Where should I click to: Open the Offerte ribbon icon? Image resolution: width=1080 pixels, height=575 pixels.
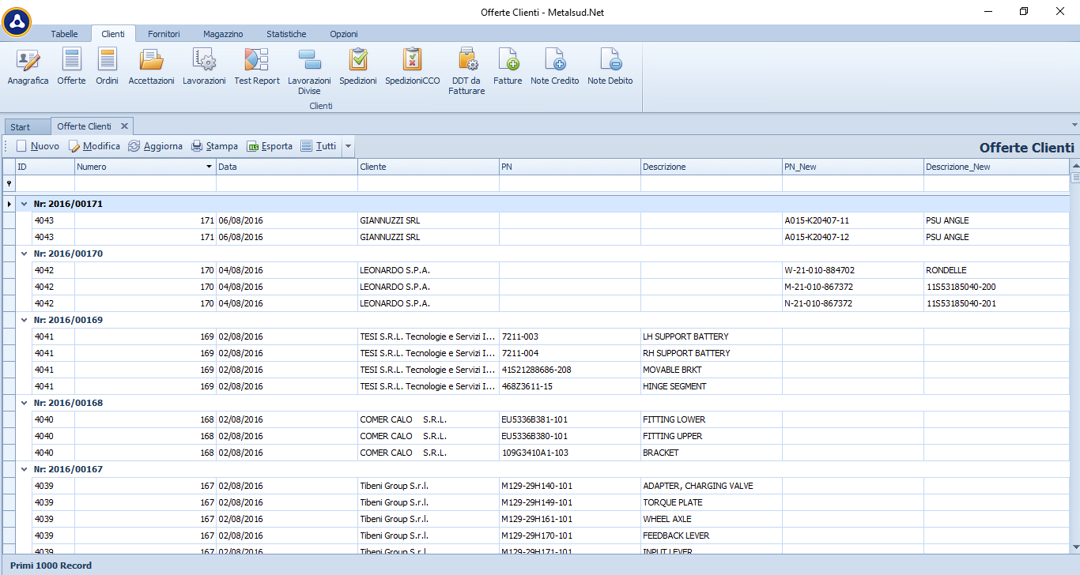tap(72, 67)
